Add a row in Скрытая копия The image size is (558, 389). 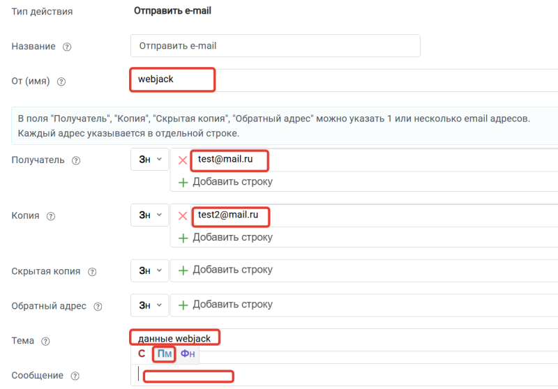pyautogui.click(x=225, y=270)
